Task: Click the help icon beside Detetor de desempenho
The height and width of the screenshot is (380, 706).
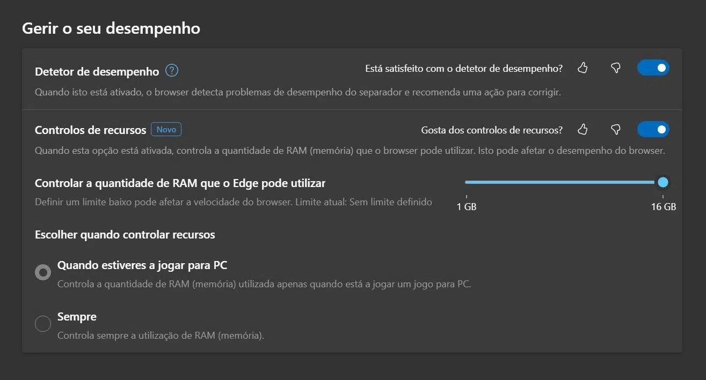Action: (x=172, y=71)
